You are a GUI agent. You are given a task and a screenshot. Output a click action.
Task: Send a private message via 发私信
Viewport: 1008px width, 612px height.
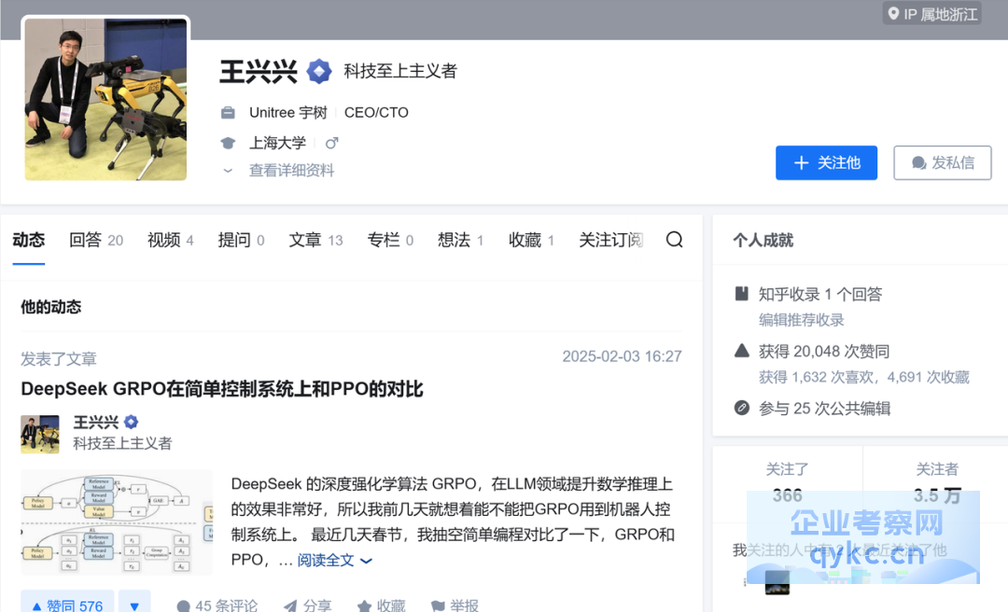[x=942, y=162]
